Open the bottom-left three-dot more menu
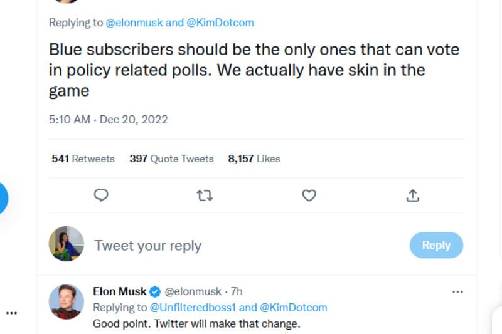The image size is (502, 334). coord(12,312)
